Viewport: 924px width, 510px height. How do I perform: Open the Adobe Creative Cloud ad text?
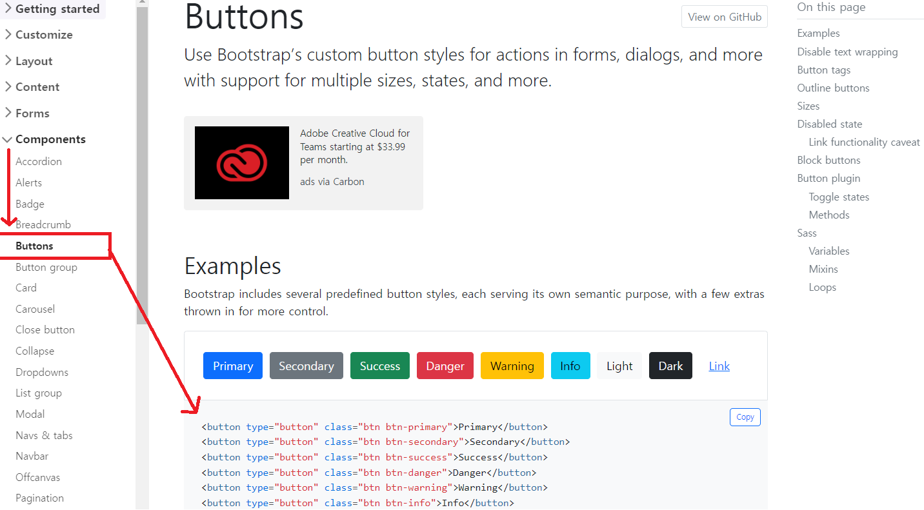(355, 146)
